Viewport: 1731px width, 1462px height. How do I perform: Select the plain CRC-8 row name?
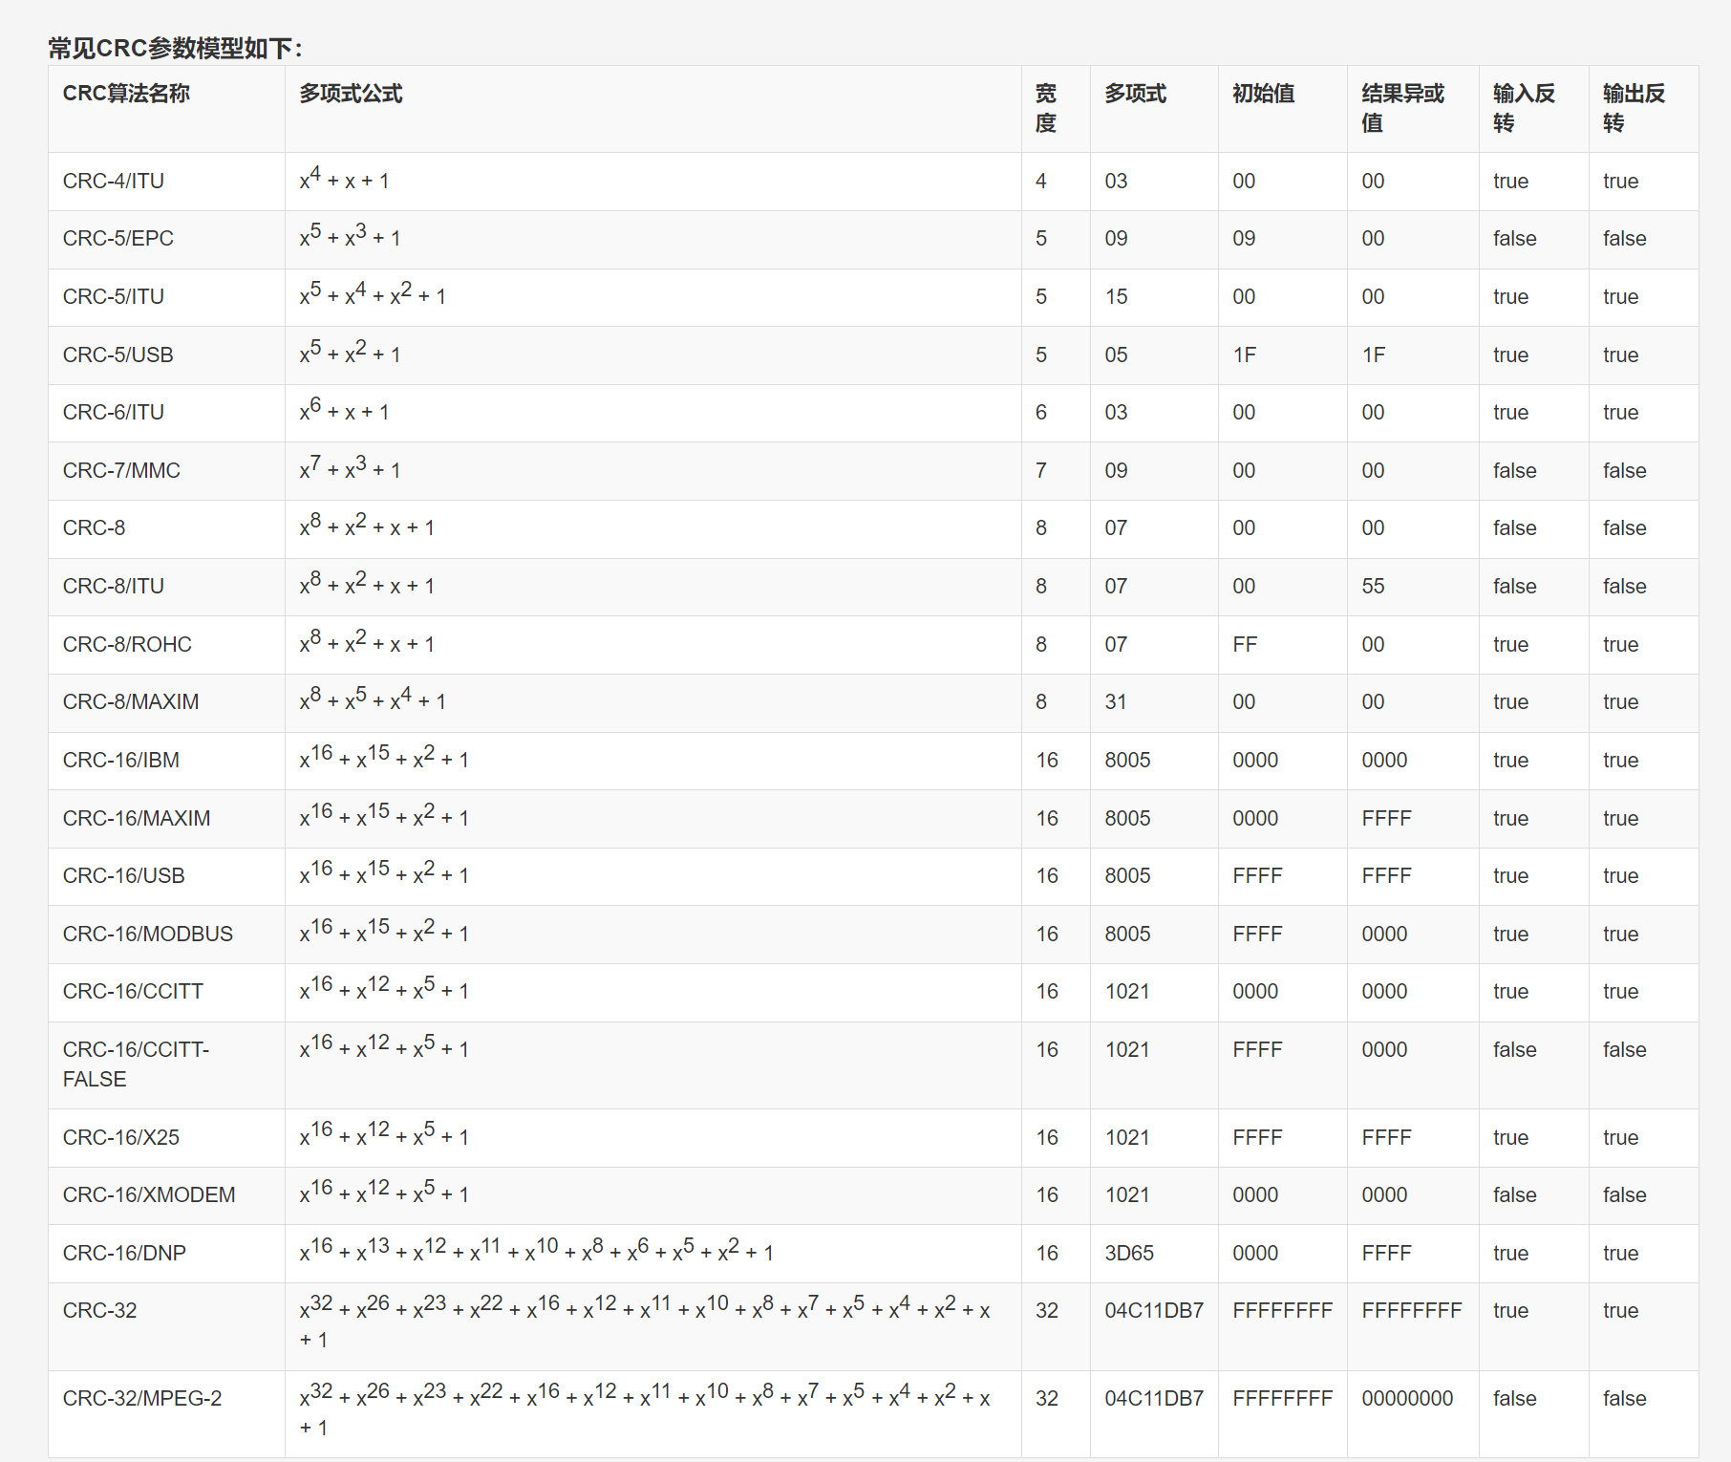pyautogui.click(x=94, y=528)
